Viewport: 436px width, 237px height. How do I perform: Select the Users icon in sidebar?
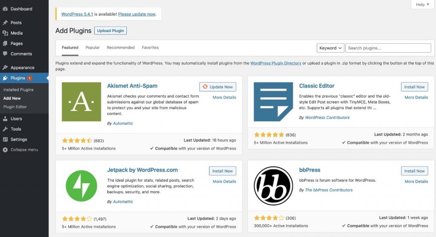click(x=5, y=118)
